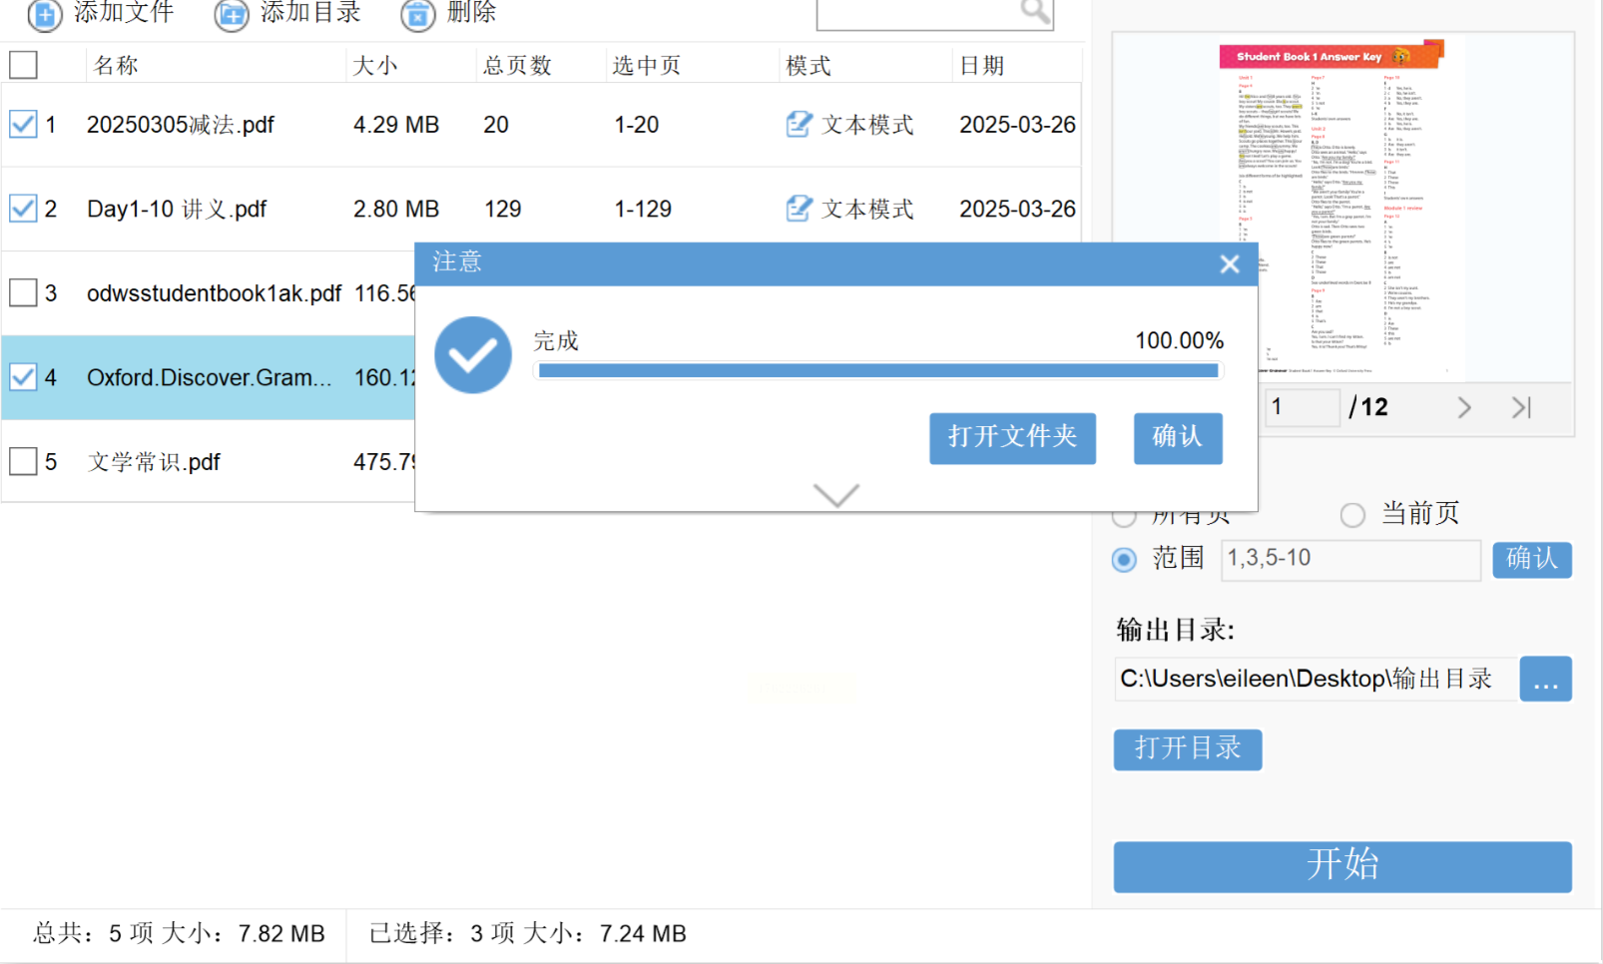Click text mode icon for Day1-10 讲义.pdf
The image size is (1603, 964).
(799, 209)
